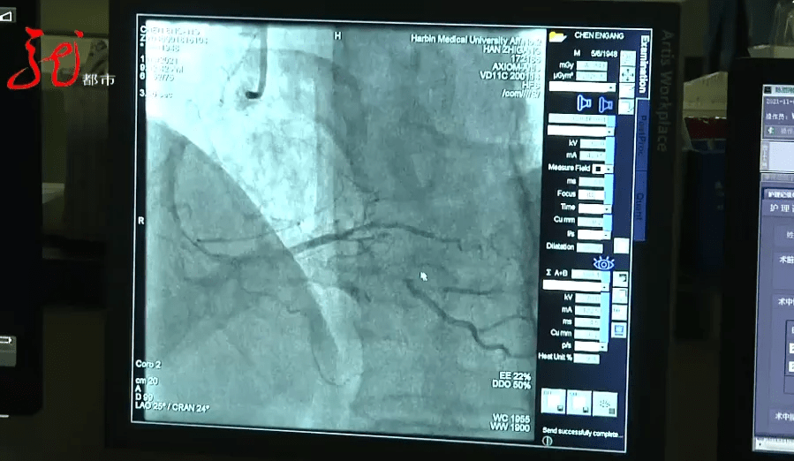Click the µGym² value field

tap(591, 76)
